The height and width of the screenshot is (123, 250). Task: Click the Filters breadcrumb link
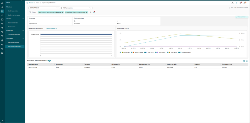[38, 3]
